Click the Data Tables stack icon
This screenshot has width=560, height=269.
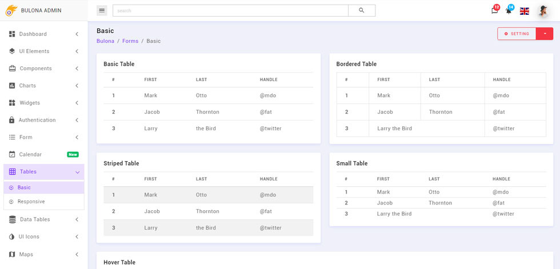click(12, 219)
